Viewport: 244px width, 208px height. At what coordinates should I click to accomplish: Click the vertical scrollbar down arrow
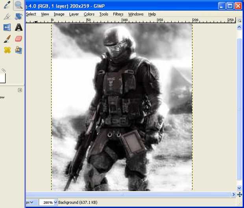click(239, 188)
